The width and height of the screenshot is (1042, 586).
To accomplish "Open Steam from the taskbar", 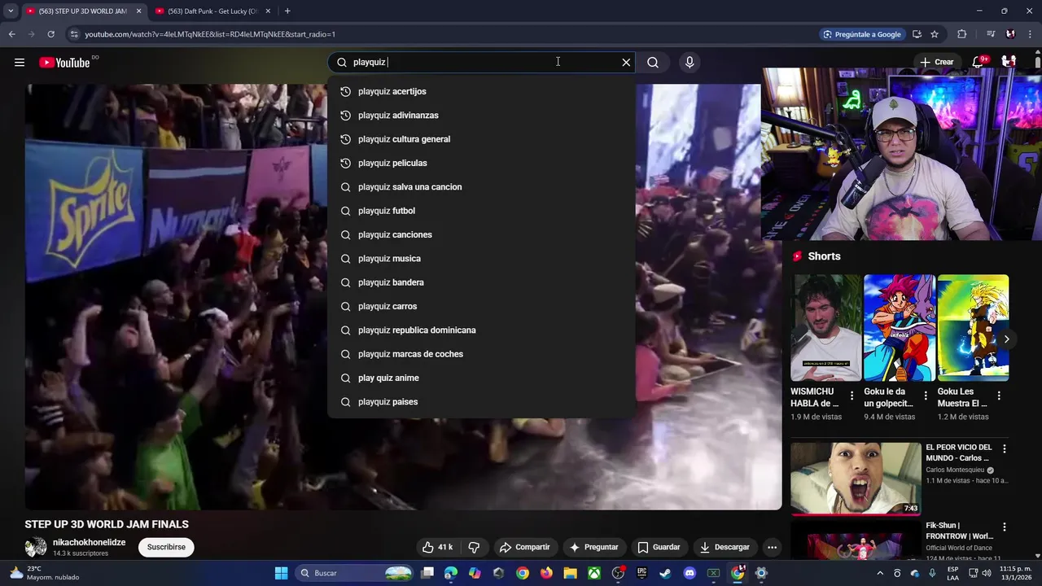I will coord(665,573).
